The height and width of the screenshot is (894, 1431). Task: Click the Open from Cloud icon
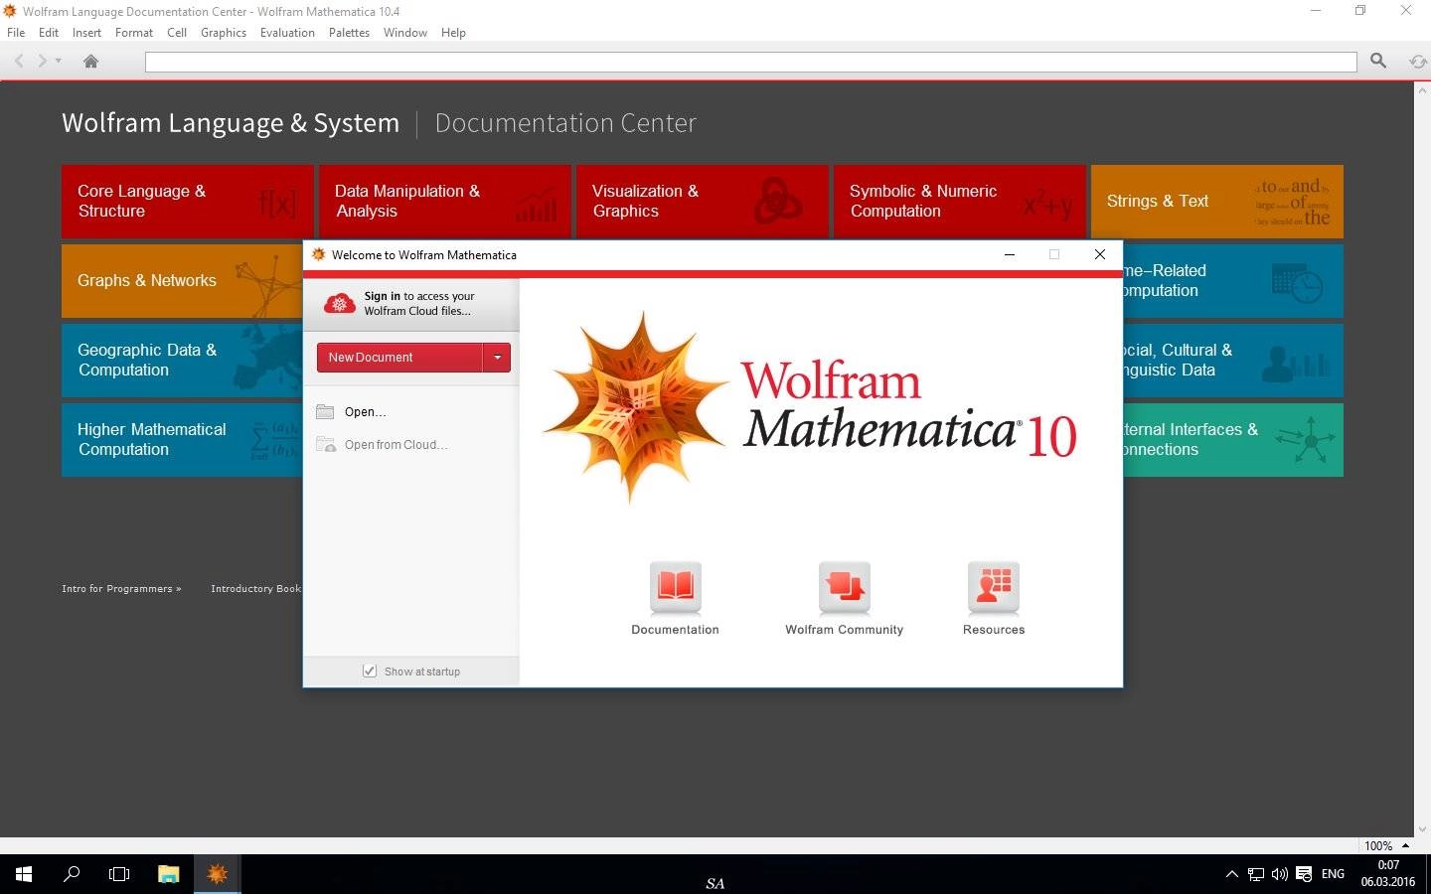(x=326, y=444)
